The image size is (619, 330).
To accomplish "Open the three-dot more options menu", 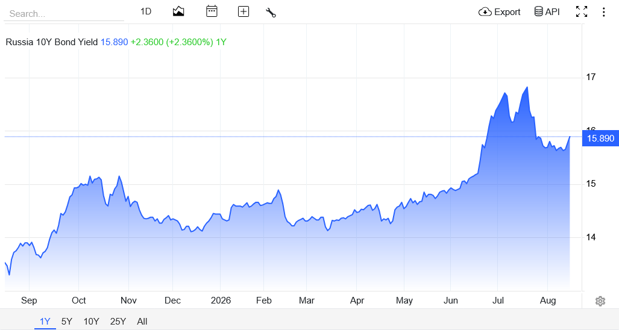I will click(603, 12).
